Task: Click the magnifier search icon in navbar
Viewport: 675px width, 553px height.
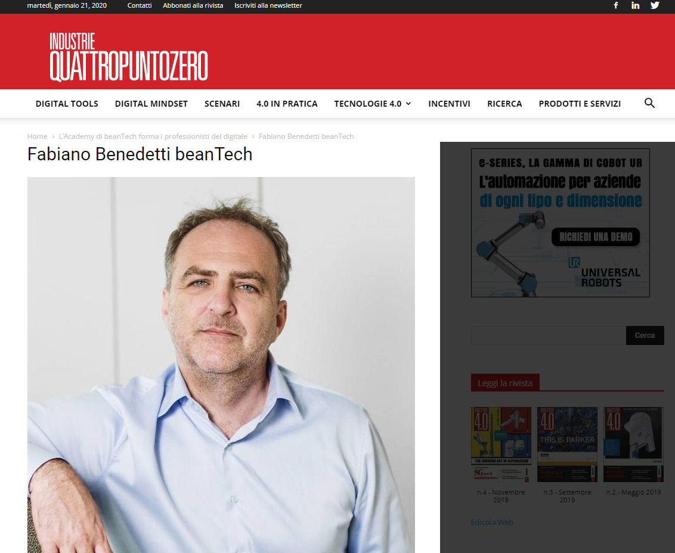Action: [649, 103]
